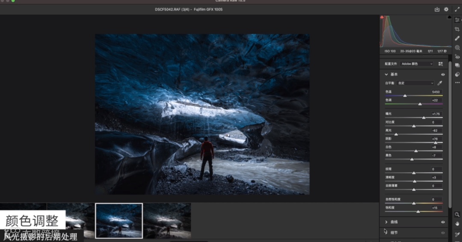Image resolution: width=462 pixels, height=242 pixels.
Task: Expand the 细节 panel
Action: click(x=386, y=233)
